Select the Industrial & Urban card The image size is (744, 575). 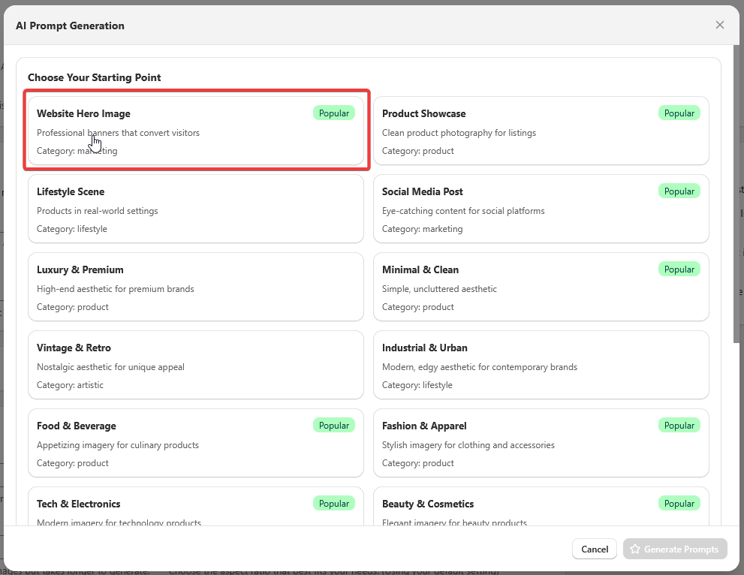click(541, 365)
